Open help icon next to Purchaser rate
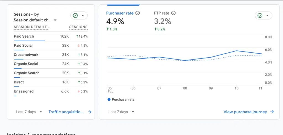 138,13
